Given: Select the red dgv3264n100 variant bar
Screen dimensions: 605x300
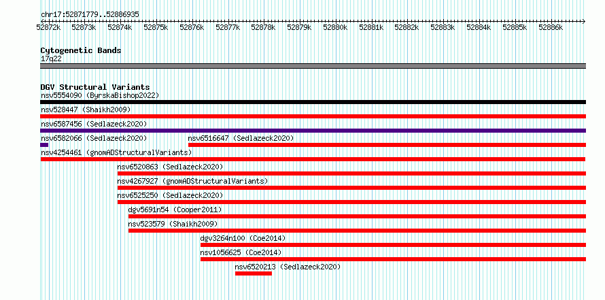Looking at the screenshot, I should (393, 245).
